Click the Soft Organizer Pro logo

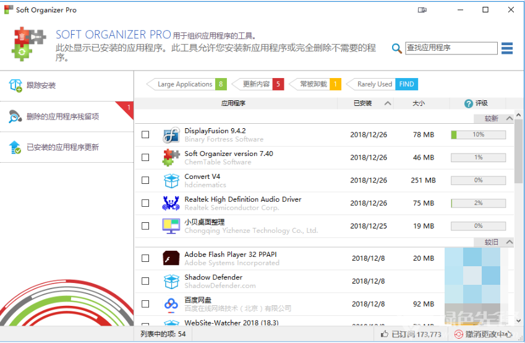[28, 43]
